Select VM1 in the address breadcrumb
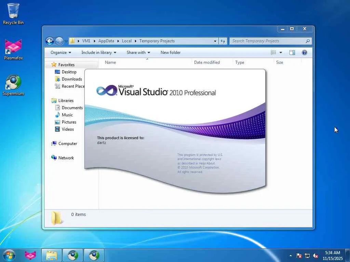The height and width of the screenshot is (262, 350). [x=86, y=41]
